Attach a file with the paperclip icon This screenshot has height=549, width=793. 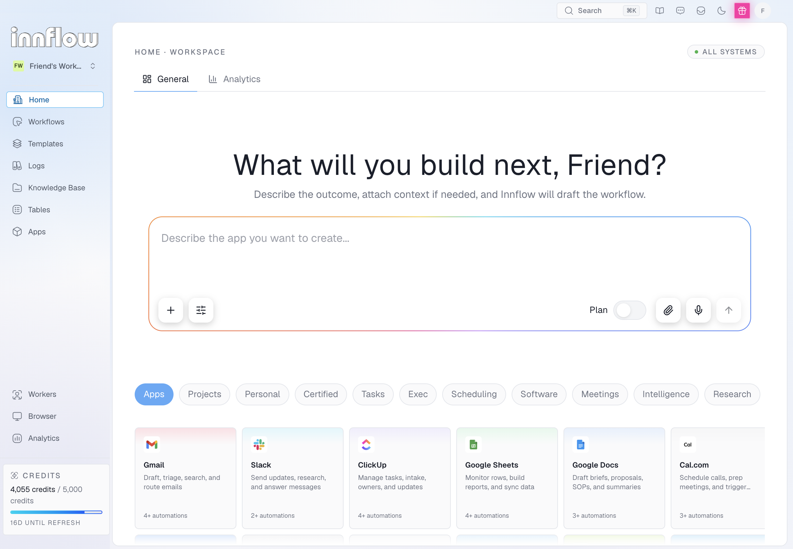coord(668,310)
